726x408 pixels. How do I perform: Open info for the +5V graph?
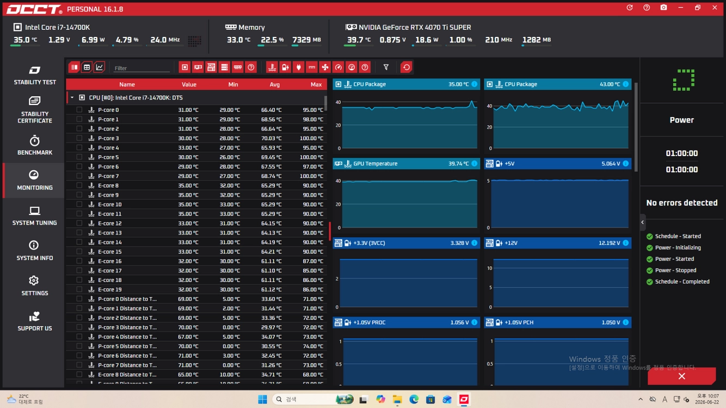[626, 164]
